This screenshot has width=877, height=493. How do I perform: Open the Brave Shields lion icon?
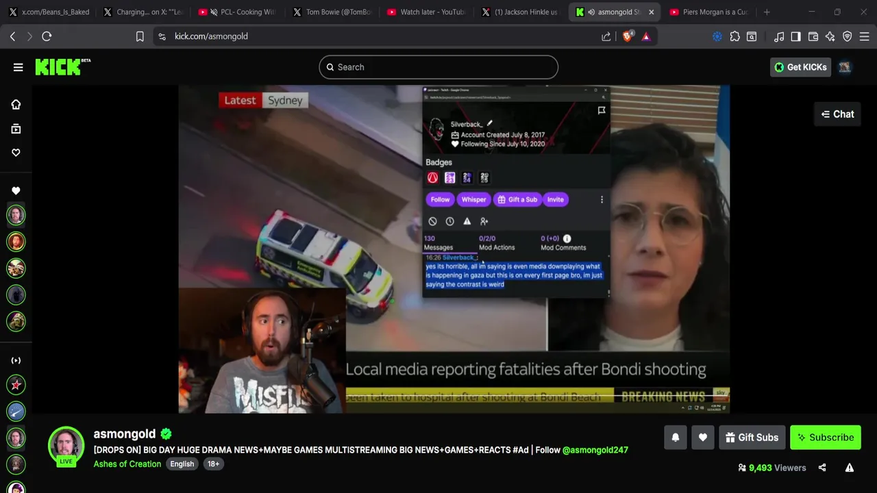[627, 36]
